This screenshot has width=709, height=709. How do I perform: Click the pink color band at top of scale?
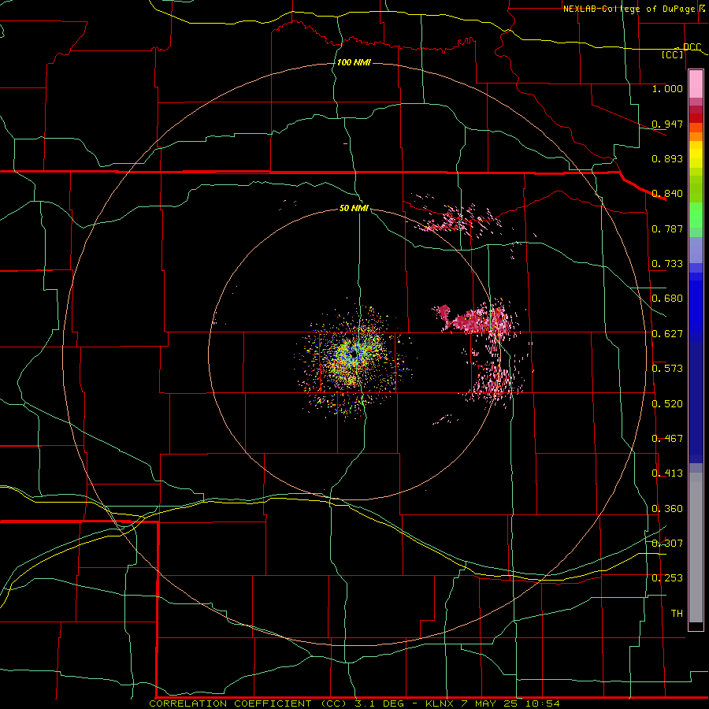(696, 84)
